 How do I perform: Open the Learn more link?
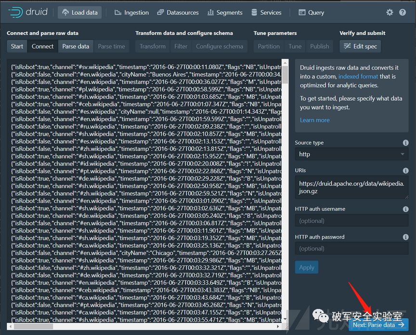pos(315,120)
